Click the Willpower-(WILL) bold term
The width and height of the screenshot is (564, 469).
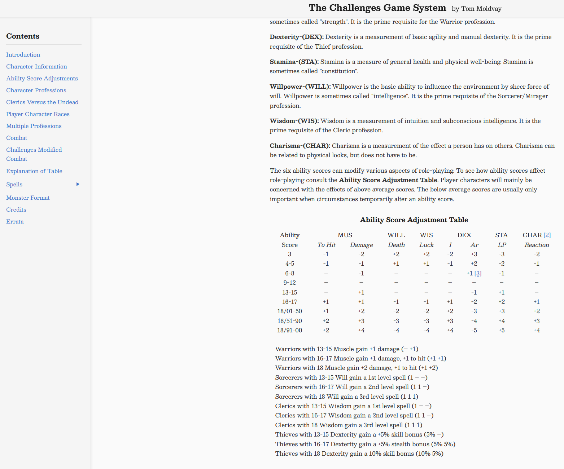click(x=300, y=87)
